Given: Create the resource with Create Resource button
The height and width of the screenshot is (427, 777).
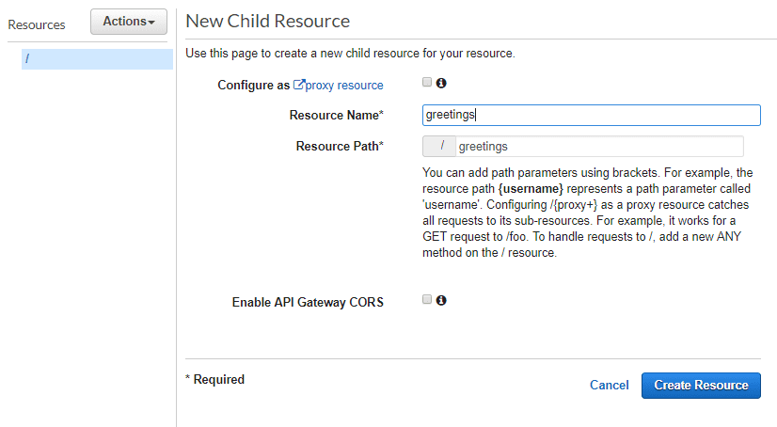Looking at the screenshot, I should click(701, 386).
